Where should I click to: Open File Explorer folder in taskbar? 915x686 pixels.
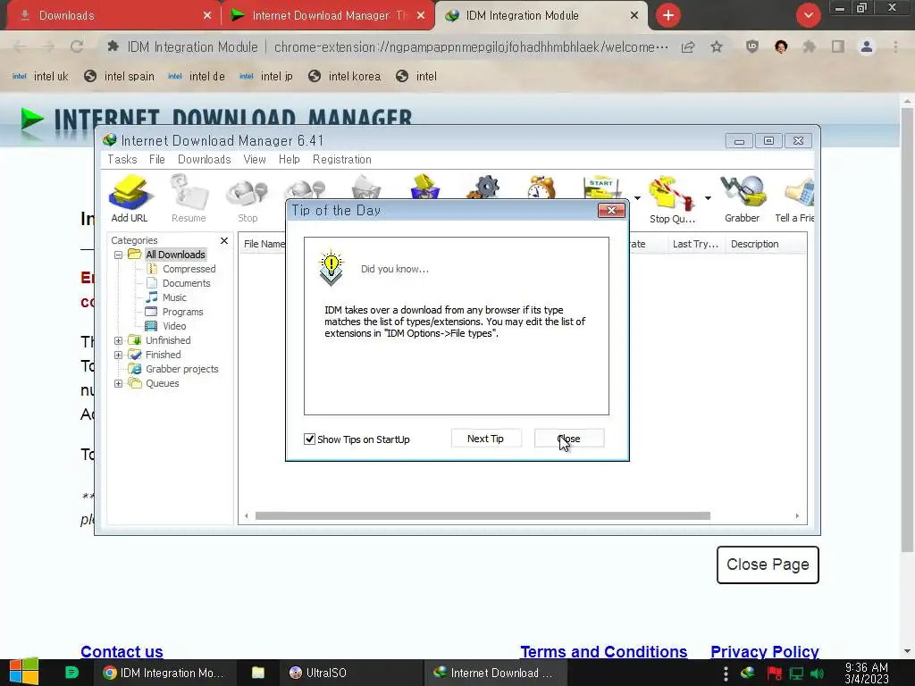(258, 673)
